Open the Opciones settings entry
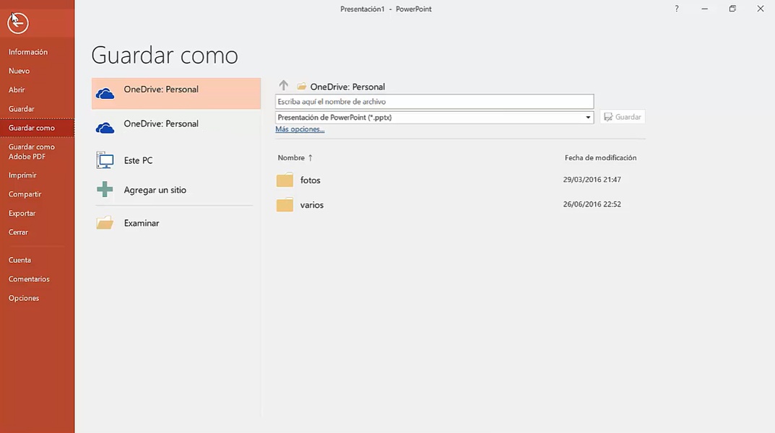The image size is (775, 433). 24,297
